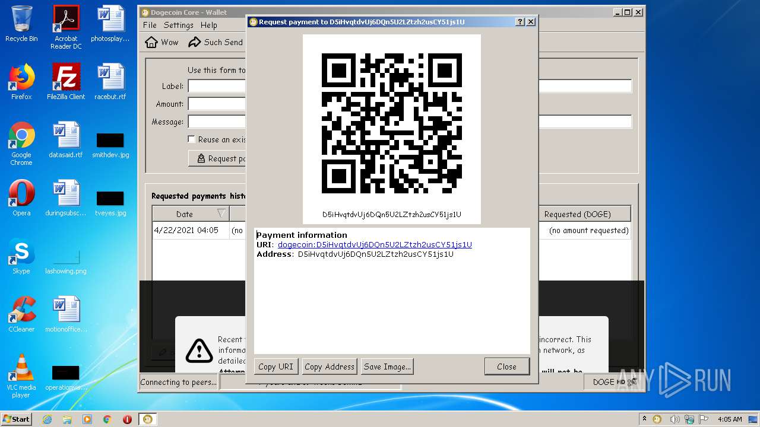The height and width of the screenshot is (427, 760).
Task: Launch Opera from the desktop
Action: [21, 198]
